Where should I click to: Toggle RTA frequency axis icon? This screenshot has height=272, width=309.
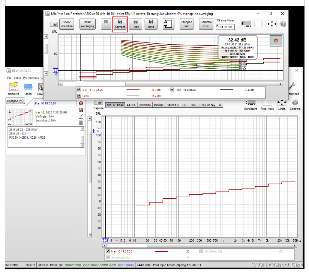pyautogui.click(x=259, y=24)
